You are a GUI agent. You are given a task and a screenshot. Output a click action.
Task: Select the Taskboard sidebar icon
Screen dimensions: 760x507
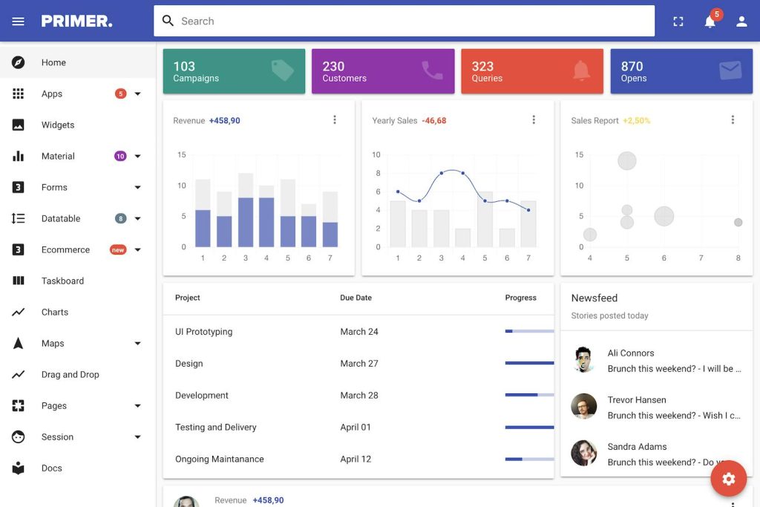tap(62, 281)
